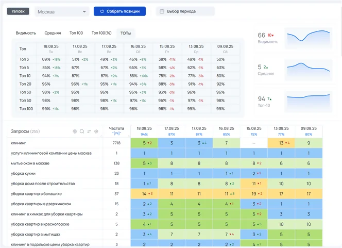Image resolution: width=342 pixels, height=248 pixels.
Task: Click the globe icon next to Запросы
Action: pyautogui.click(x=75, y=131)
